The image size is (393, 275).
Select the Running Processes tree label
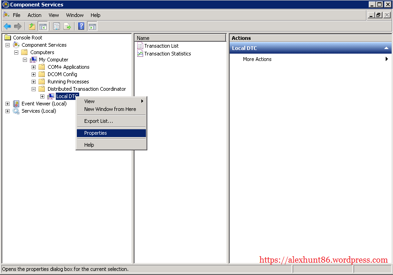68,82
